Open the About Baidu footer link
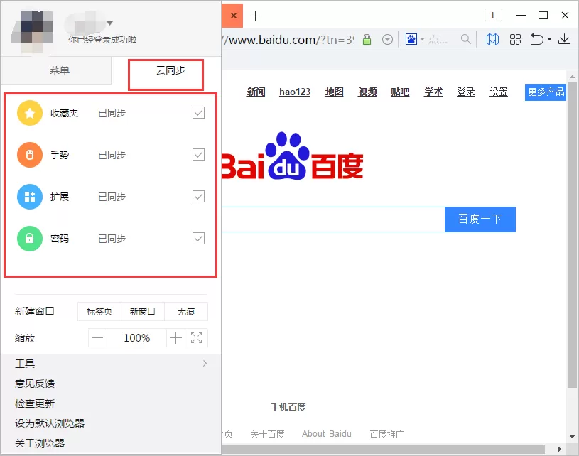579x456 pixels. (327, 434)
